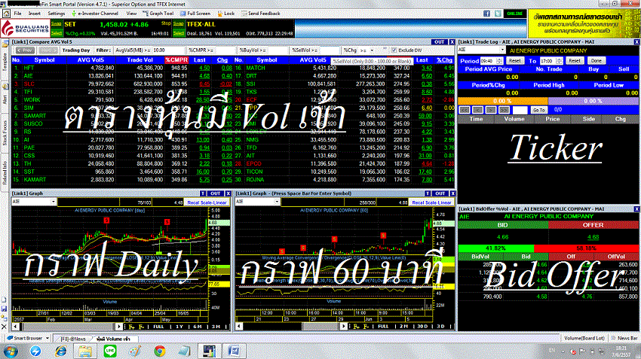Open the e-Investor Channel menu
The width and height of the screenshot is (641, 359).
94,14
